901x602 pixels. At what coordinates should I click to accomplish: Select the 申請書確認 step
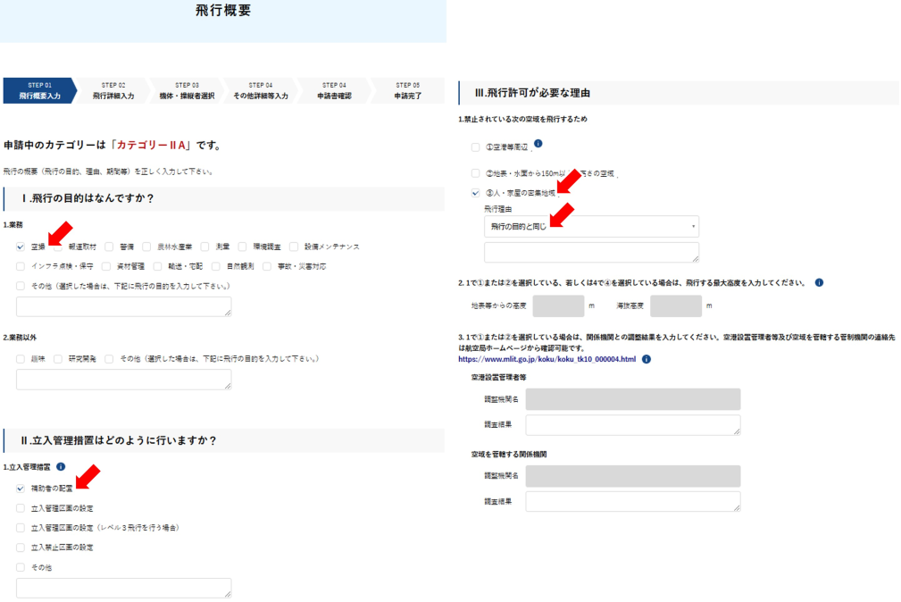tap(334, 90)
